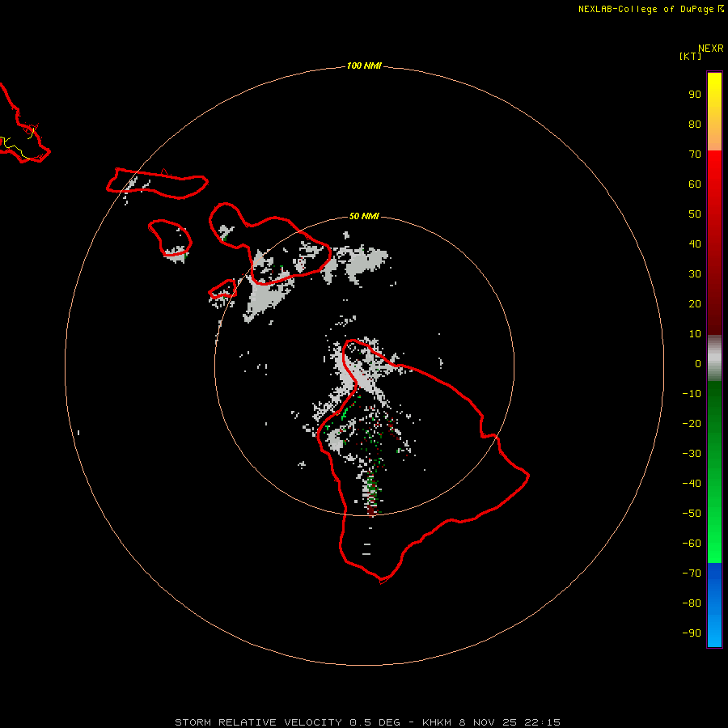The height and width of the screenshot is (728, 728).
Task: Click the 40 value on the velocity scale
Action: [x=695, y=244]
